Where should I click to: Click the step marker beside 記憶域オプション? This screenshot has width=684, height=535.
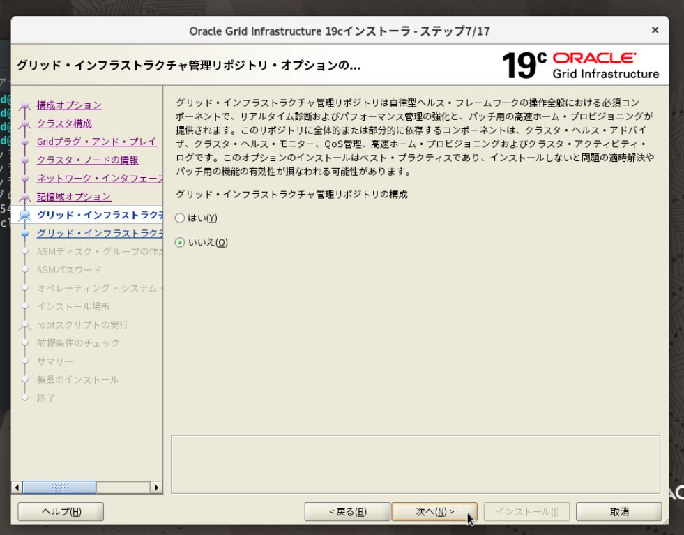[25, 197]
